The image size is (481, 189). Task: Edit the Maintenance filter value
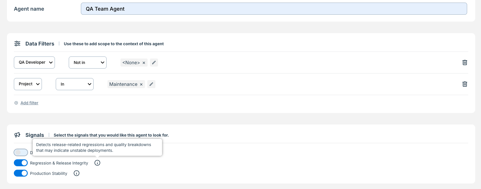pyautogui.click(x=151, y=84)
